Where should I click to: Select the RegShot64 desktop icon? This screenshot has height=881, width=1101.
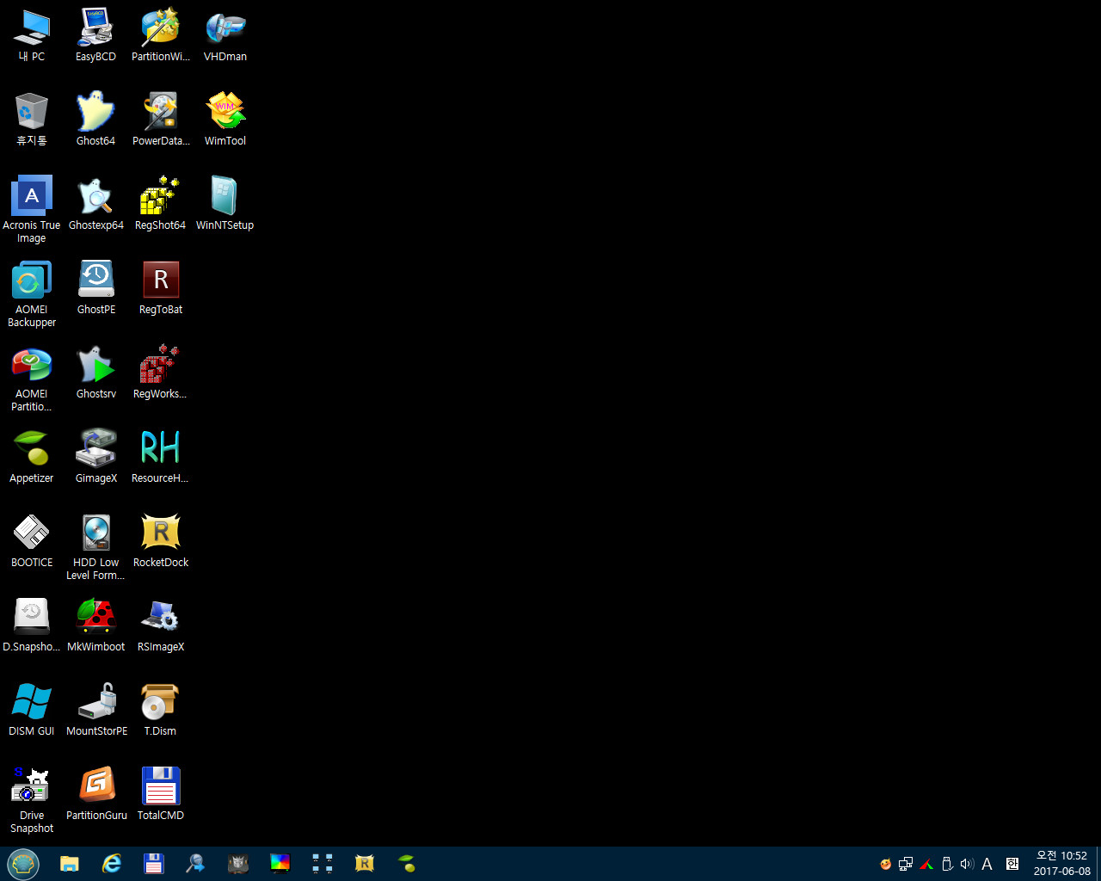coord(161,204)
